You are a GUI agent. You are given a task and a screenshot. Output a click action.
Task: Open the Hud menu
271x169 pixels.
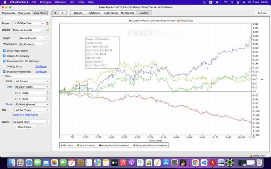(x=72, y=2)
